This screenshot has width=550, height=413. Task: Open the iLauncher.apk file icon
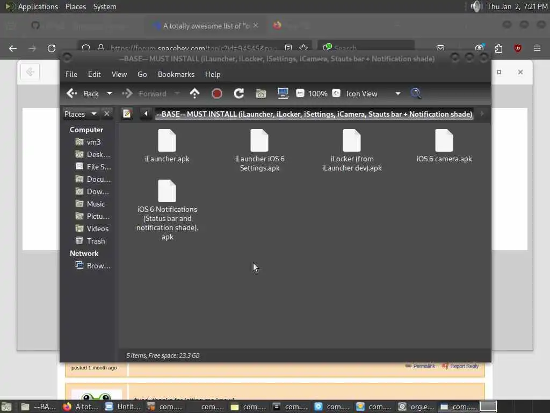point(167,140)
